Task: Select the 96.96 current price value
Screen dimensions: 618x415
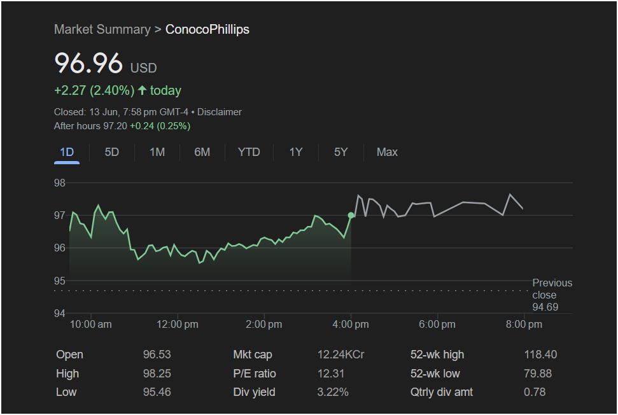Action: coord(88,63)
